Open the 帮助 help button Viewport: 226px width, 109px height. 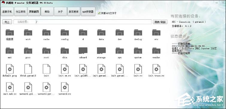pyautogui.click(x=47, y=12)
